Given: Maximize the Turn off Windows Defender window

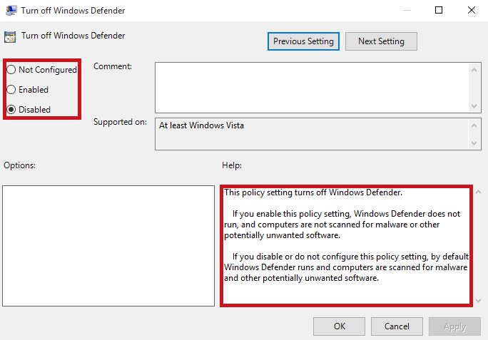Looking at the screenshot, I should coord(439,10).
